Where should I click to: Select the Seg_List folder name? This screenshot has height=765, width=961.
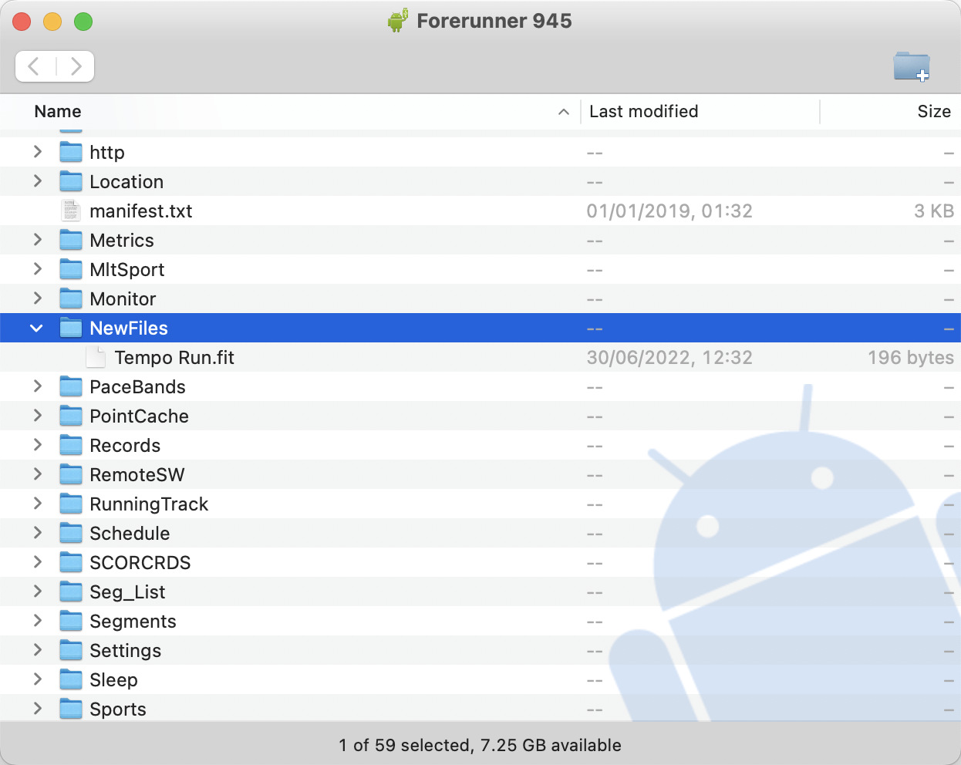(127, 591)
